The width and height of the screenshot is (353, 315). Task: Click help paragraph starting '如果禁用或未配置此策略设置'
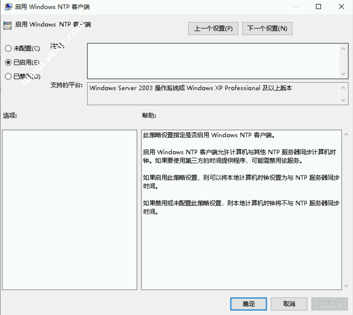(241, 207)
